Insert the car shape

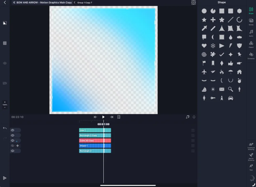230,98
